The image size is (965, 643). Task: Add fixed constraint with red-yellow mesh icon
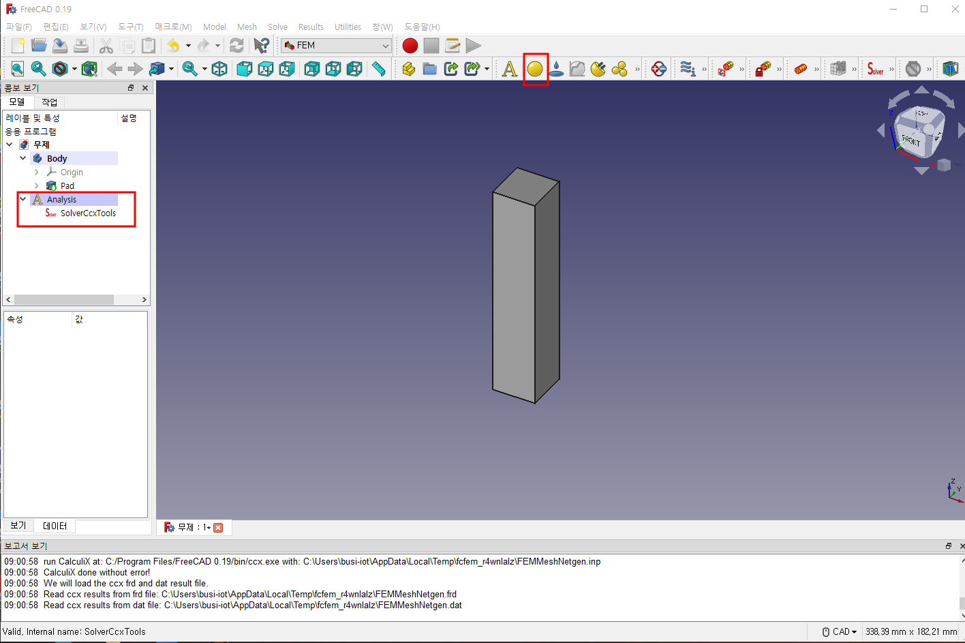[x=726, y=69]
